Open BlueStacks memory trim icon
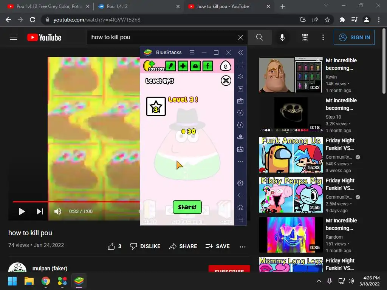This screenshot has height=290, width=387. pyautogui.click(x=240, y=137)
